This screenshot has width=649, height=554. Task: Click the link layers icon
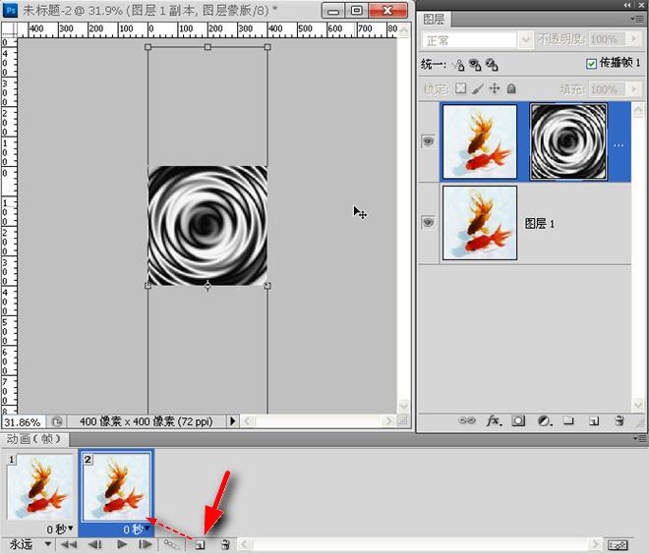coord(467,420)
